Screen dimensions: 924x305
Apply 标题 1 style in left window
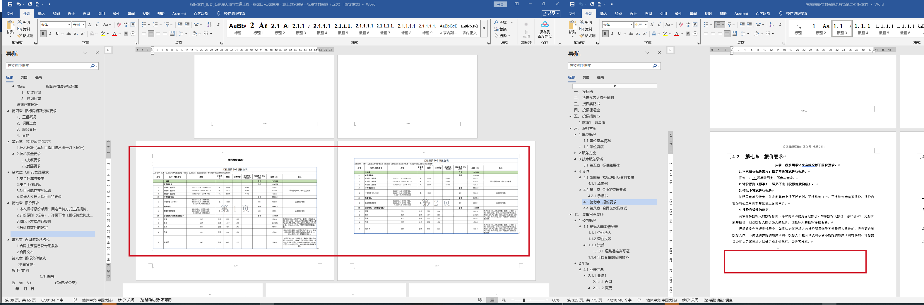(x=258, y=28)
